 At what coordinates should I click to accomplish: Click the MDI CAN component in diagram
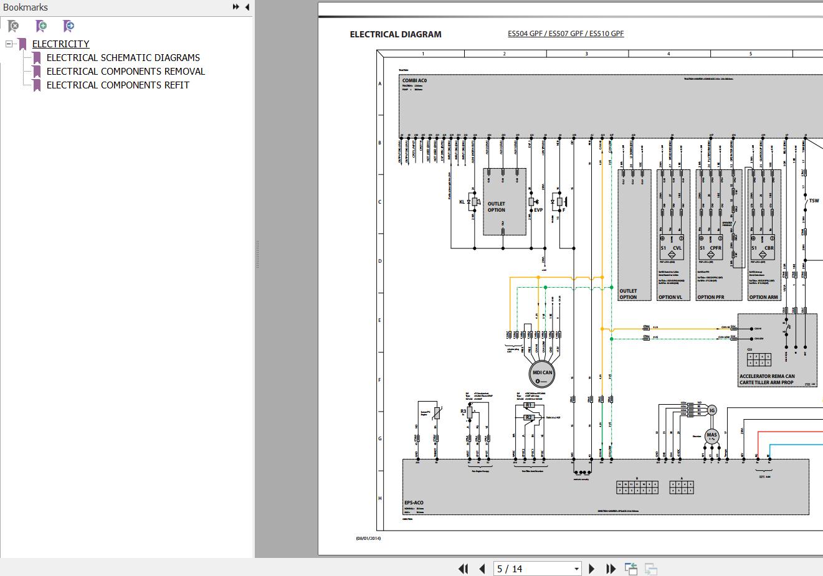point(541,372)
